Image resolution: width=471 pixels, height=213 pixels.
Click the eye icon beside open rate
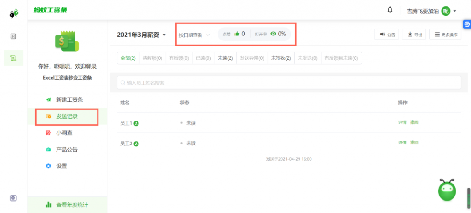[x=273, y=34]
